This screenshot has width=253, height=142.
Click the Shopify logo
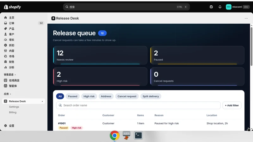12,7
